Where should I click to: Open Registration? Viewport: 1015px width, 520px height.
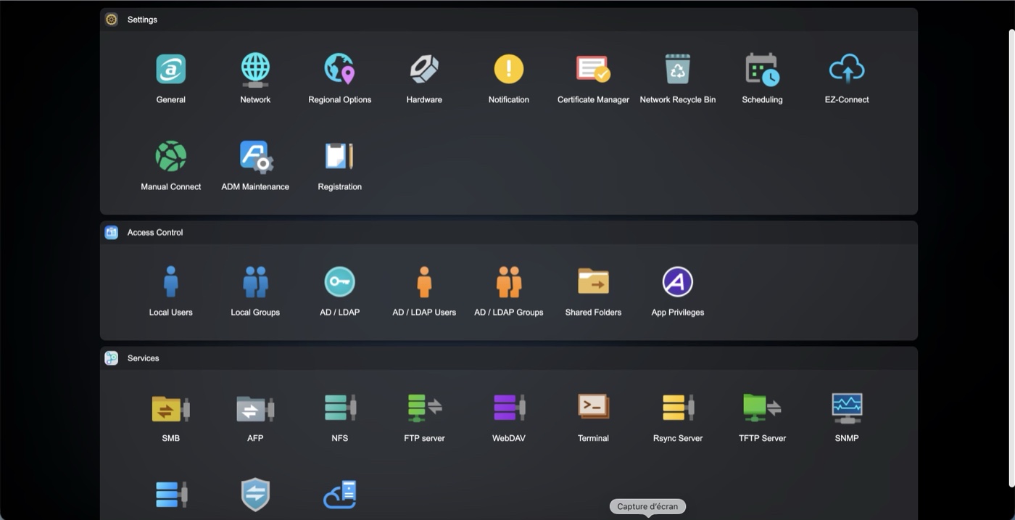tap(339, 157)
